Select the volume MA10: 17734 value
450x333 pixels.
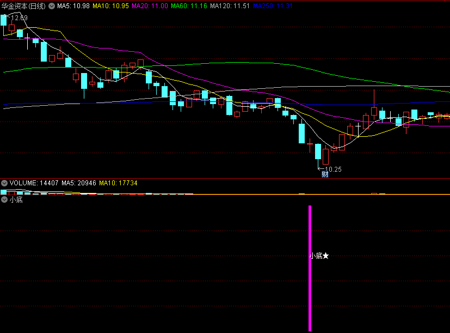118,183
